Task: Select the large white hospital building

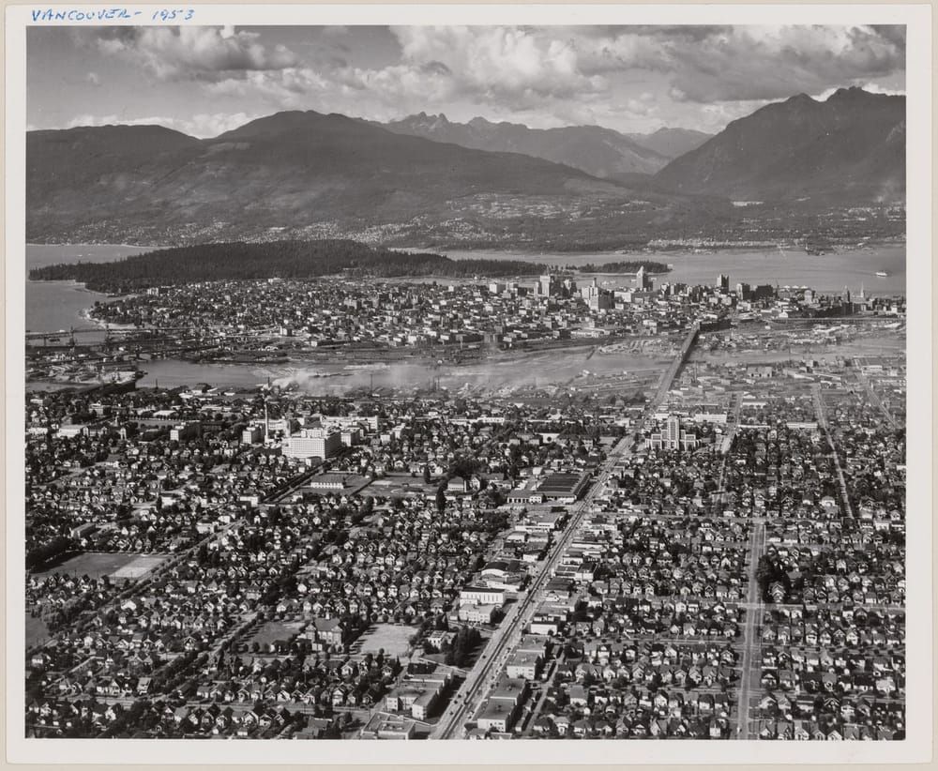Action: (310, 444)
